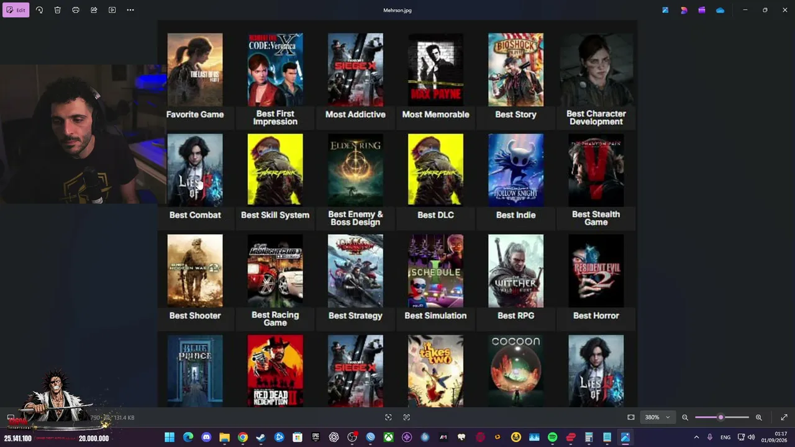The image size is (795, 447).
Task: Click the BioShock cover image
Action: click(x=516, y=70)
